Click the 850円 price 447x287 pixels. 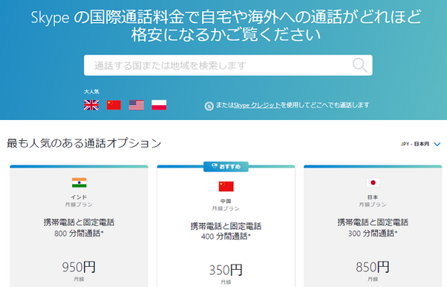click(372, 267)
